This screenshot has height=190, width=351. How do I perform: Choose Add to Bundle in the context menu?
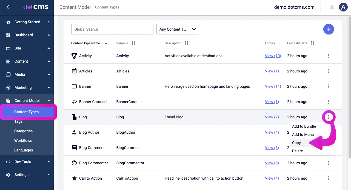(304, 126)
